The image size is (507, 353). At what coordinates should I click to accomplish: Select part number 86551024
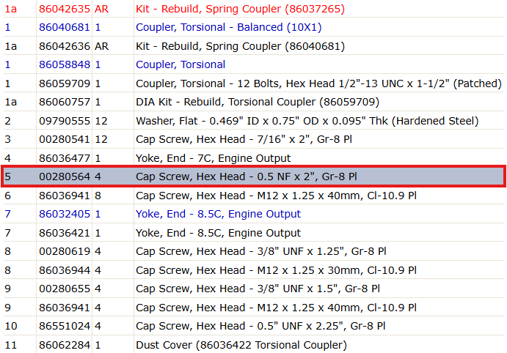tap(65, 326)
